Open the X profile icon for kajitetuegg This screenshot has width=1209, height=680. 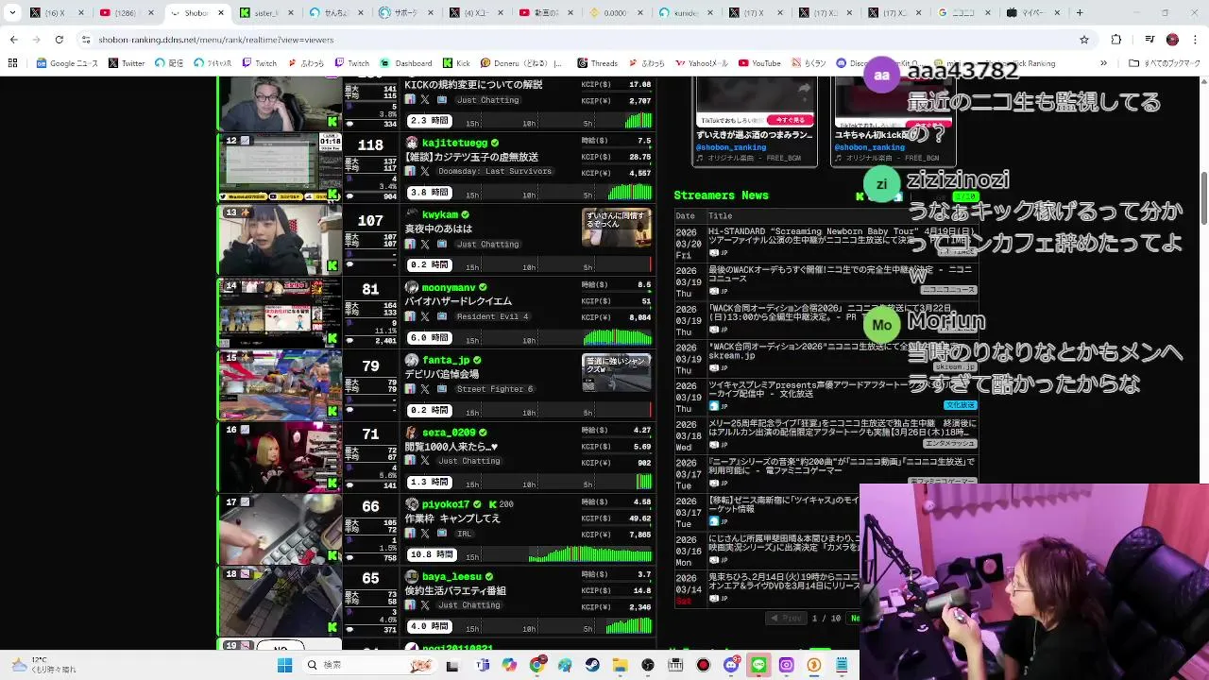[425, 172]
